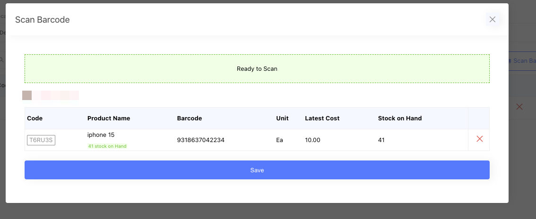Focus the Ready to Scan area
This screenshot has width=536, height=219.
click(257, 69)
